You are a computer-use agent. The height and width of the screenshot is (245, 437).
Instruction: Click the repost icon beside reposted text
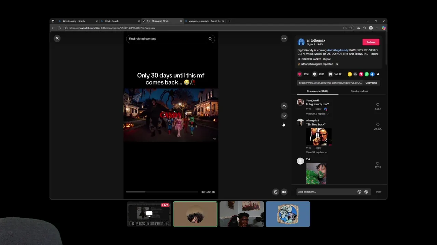[337, 64]
